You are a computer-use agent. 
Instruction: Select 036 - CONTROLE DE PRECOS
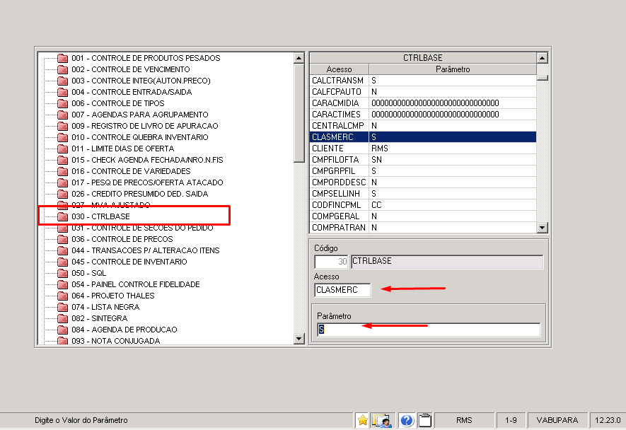coord(122,239)
